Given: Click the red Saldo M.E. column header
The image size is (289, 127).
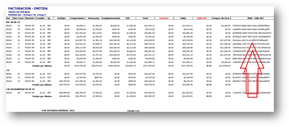Looking at the screenshot, I should point(202,18).
